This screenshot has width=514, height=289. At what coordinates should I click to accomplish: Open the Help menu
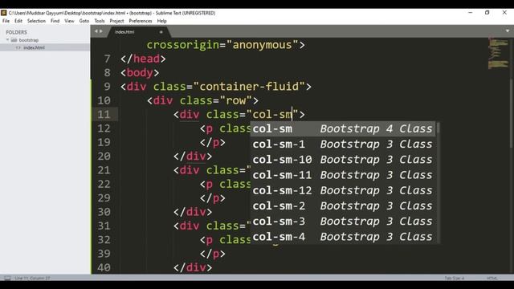[x=161, y=21]
